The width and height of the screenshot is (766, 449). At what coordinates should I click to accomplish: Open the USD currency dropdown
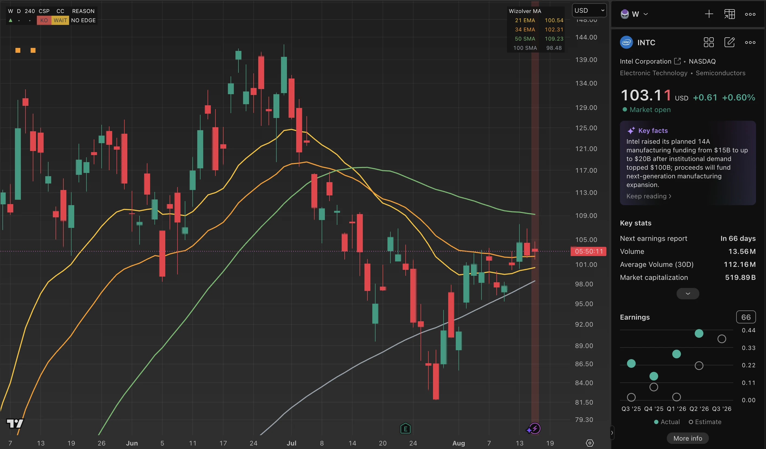[x=589, y=10]
